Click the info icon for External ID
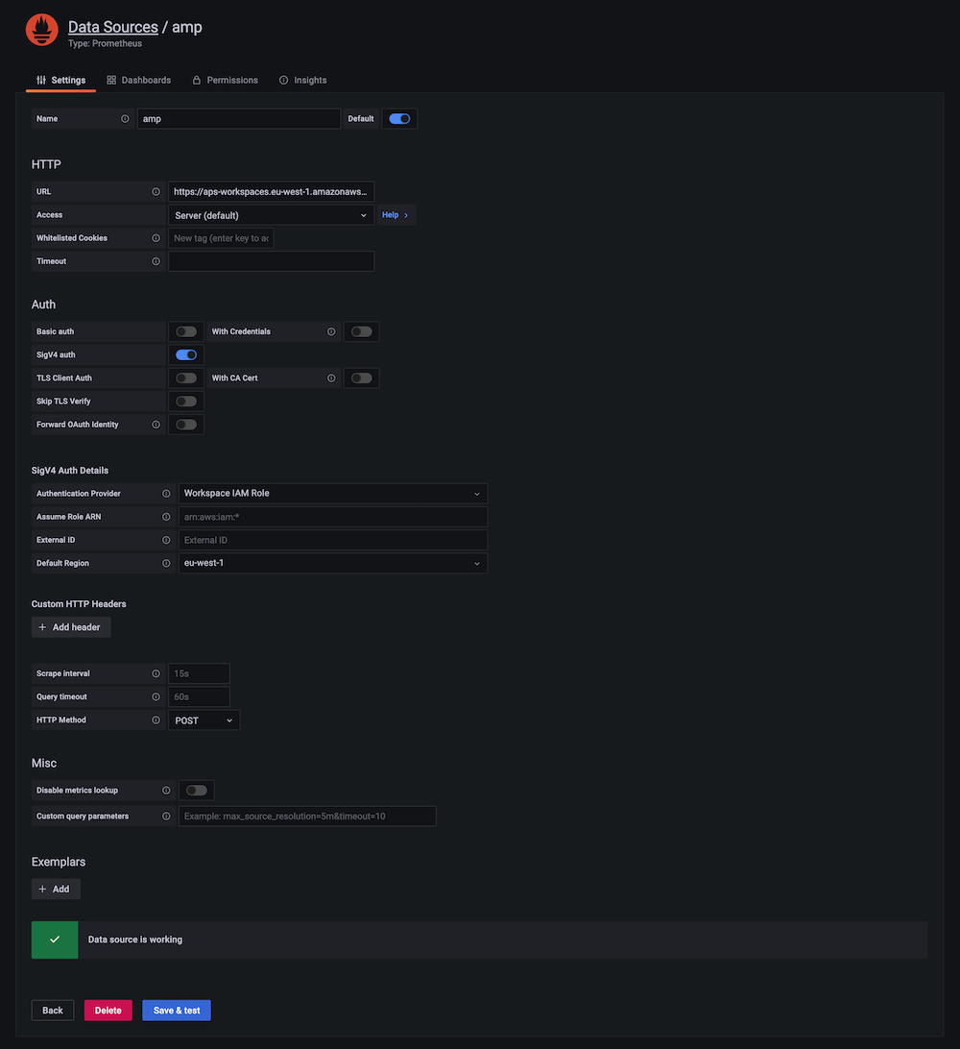 166,540
